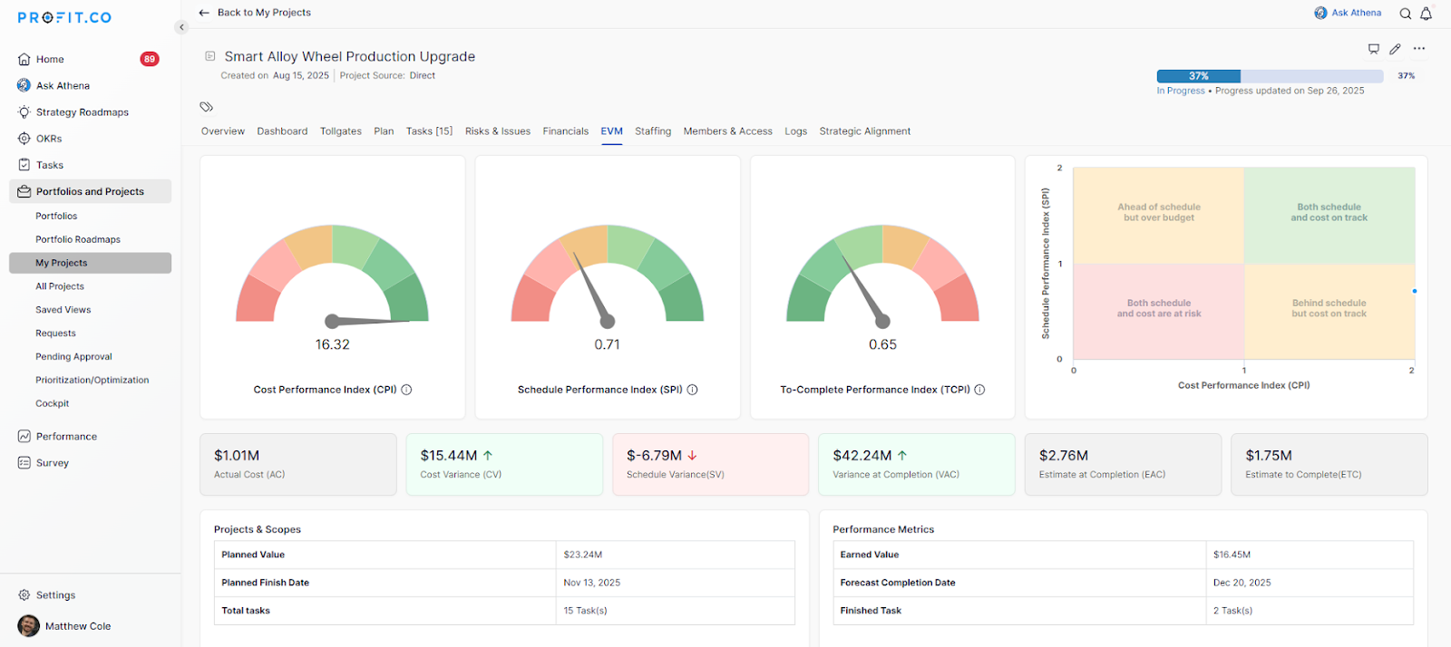Expand Portfolios and Projects section

(90, 191)
